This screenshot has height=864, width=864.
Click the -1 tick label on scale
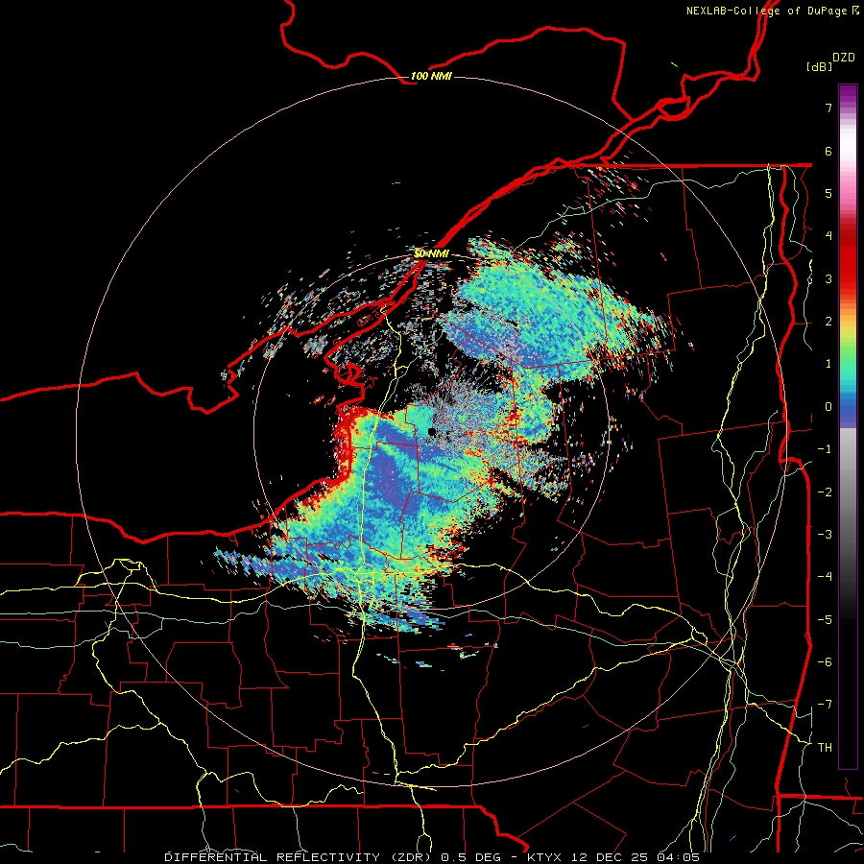[825, 449]
